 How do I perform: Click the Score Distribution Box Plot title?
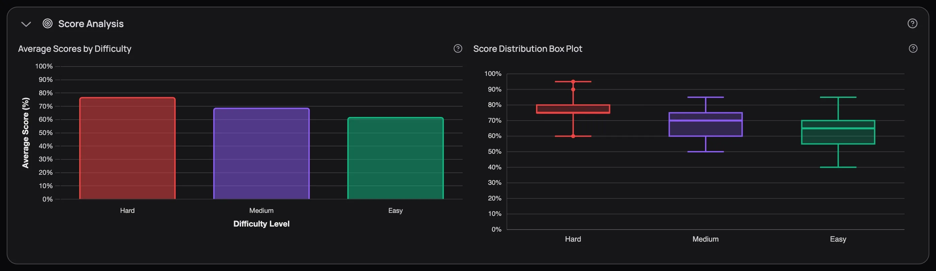[x=527, y=48]
